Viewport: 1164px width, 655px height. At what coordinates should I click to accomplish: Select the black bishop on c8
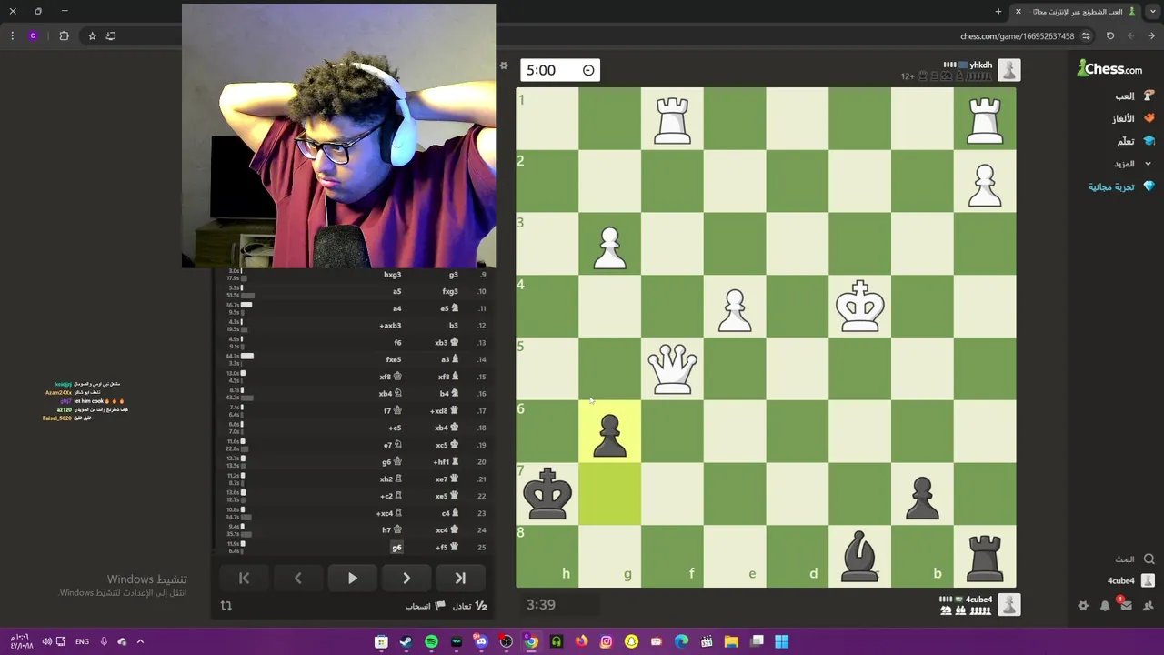click(859, 556)
